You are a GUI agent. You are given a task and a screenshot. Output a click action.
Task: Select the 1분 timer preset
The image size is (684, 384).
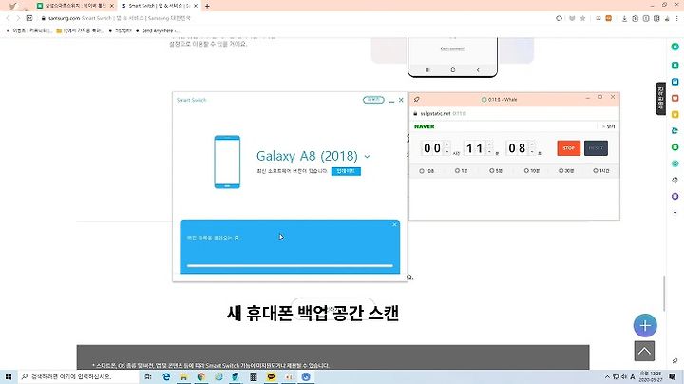coord(461,171)
